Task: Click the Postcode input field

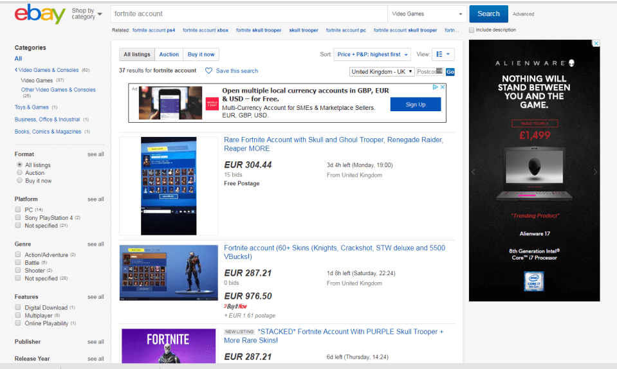Action: click(430, 71)
